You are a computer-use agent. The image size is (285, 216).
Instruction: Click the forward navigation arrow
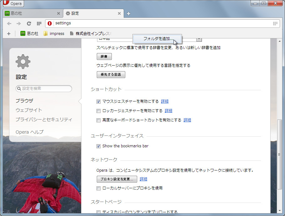click(x=18, y=23)
